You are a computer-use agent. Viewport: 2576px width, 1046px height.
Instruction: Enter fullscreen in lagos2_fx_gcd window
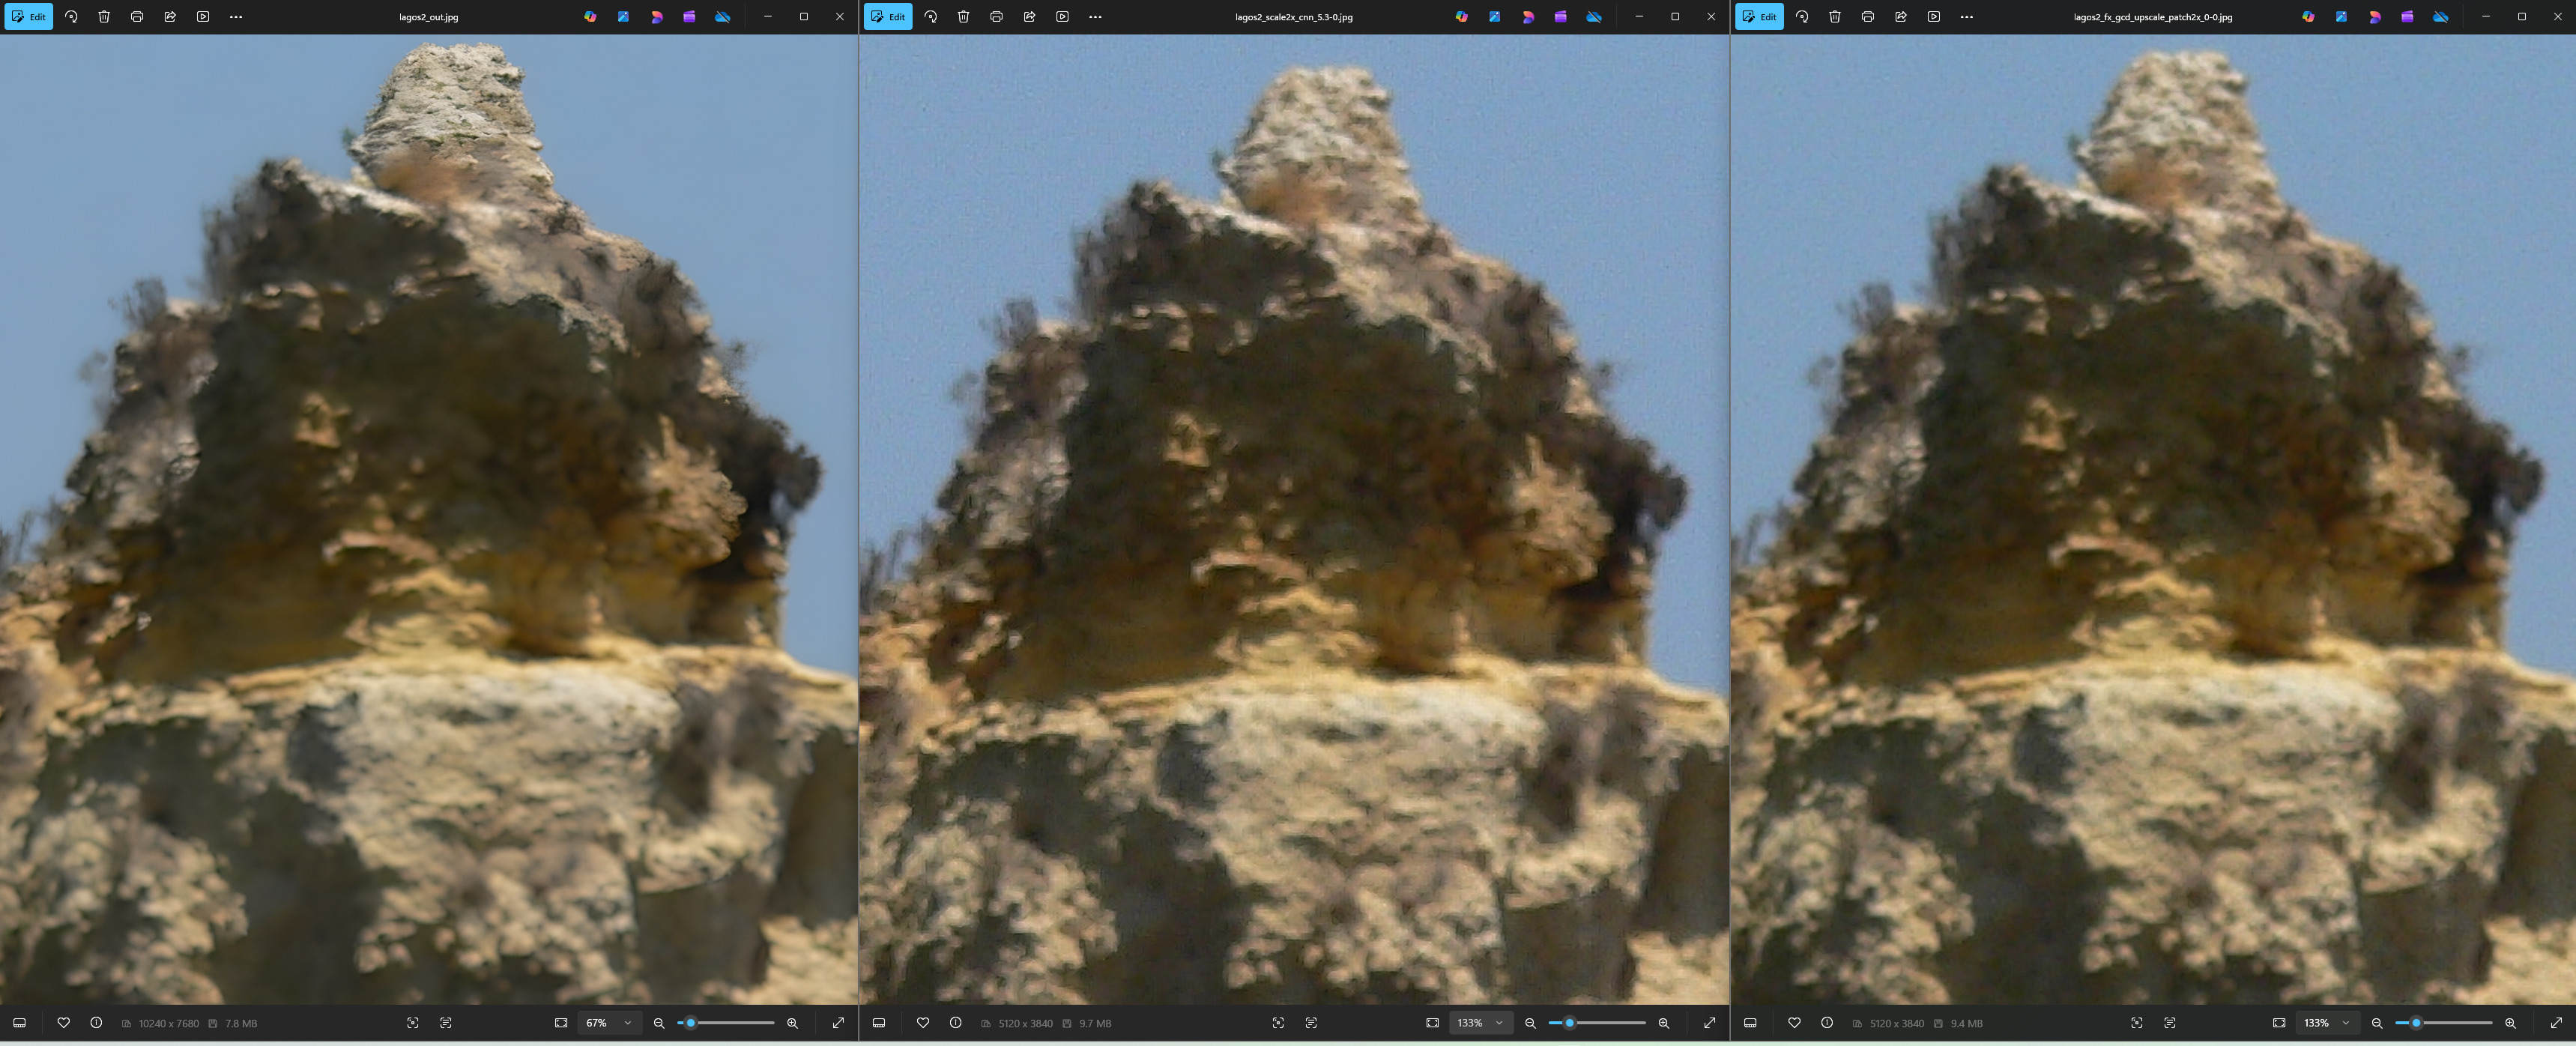point(2555,1023)
